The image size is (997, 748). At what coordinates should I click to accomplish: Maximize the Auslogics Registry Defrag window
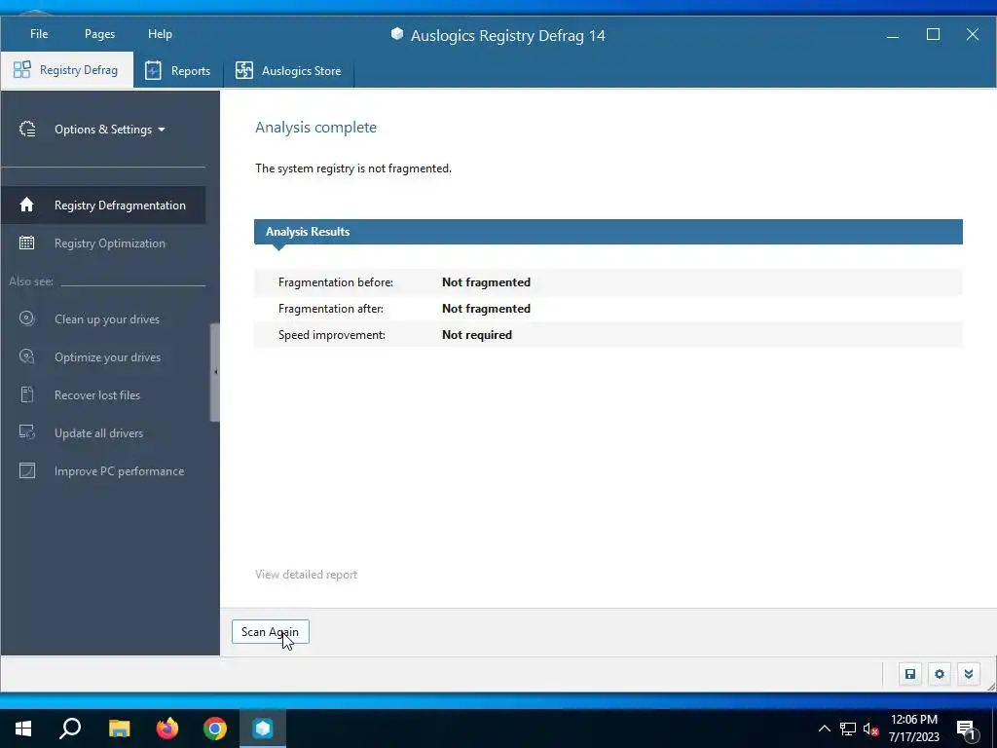[933, 34]
